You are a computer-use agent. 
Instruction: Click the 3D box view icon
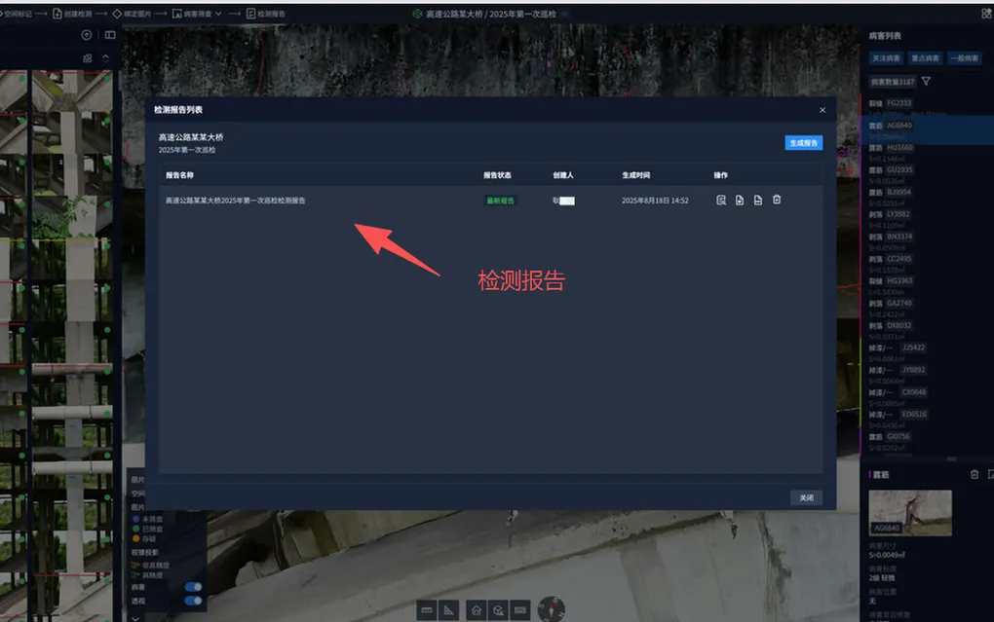tap(498, 610)
